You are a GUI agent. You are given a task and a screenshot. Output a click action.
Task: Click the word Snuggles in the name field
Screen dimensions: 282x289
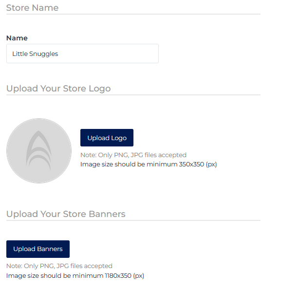coord(44,54)
